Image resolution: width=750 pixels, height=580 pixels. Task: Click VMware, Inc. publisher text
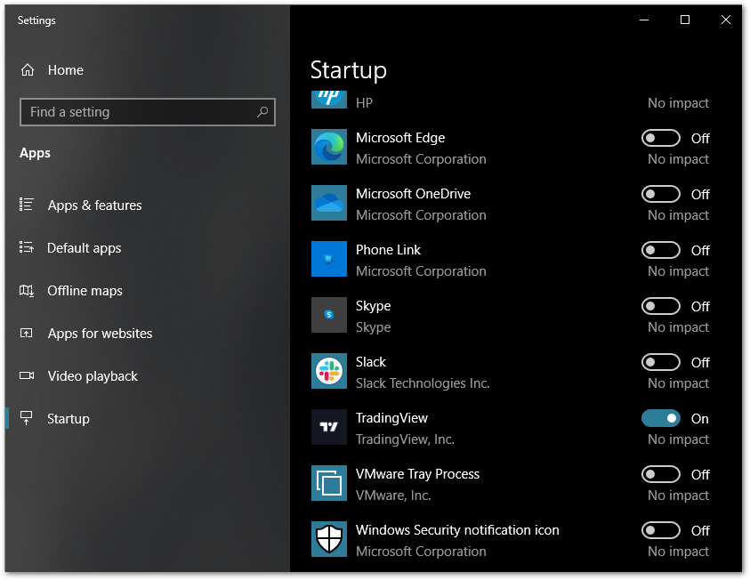pyautogui.click(x=393, y=495)
